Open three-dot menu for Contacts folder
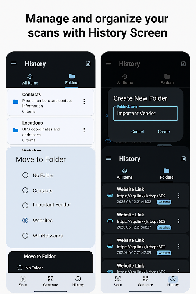This screenshot has width=196, height=294. point(84,101)
